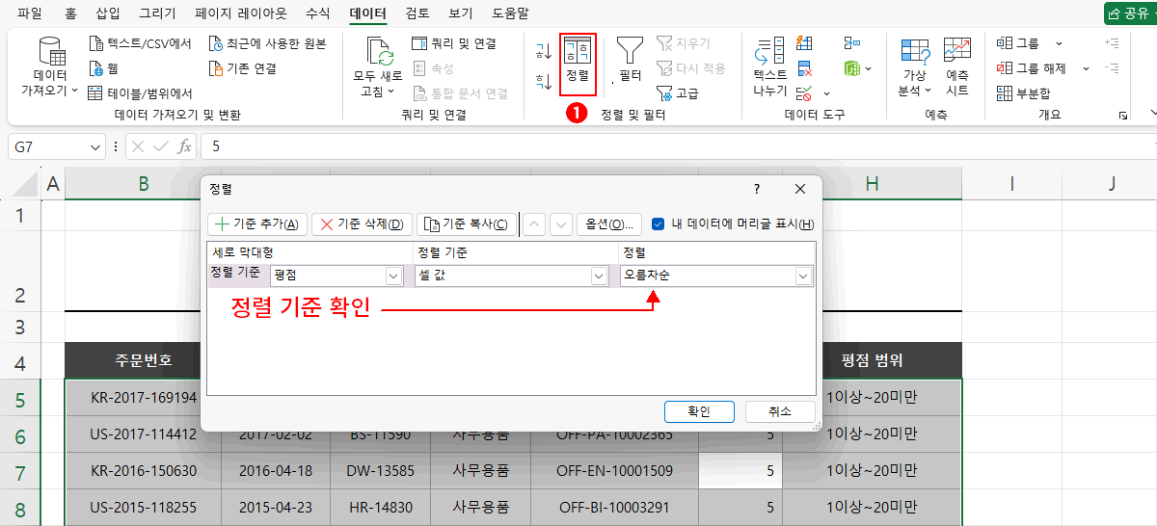1157x526 pixels.
Task: Click the 2016-04-18 date cell
Action: [276, 471]
